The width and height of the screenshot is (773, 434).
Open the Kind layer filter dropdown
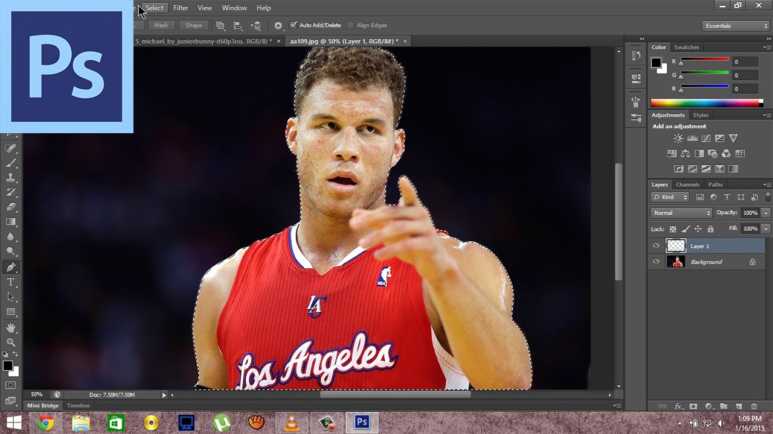[x=670, y=197]
